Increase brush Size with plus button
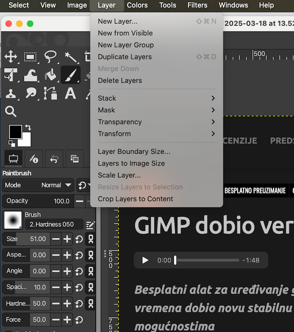The image size is (294, 332). pyautogui.click(x=67, y=239)
